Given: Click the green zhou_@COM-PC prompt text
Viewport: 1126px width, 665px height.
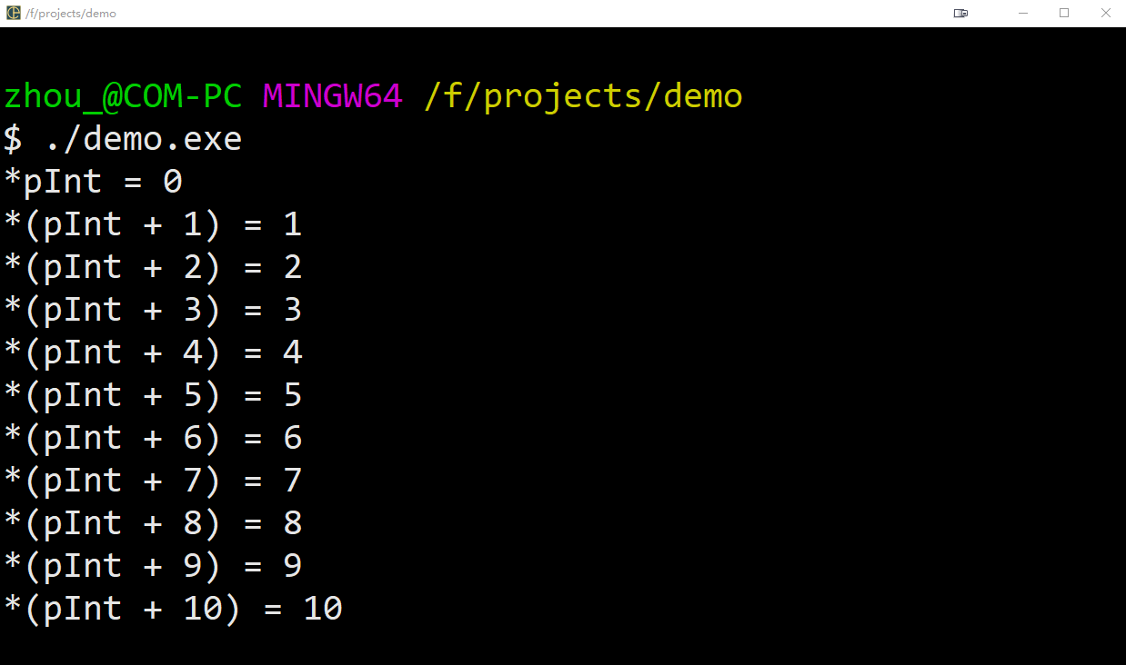Looking at the screenshot, I should click(123, 96).
